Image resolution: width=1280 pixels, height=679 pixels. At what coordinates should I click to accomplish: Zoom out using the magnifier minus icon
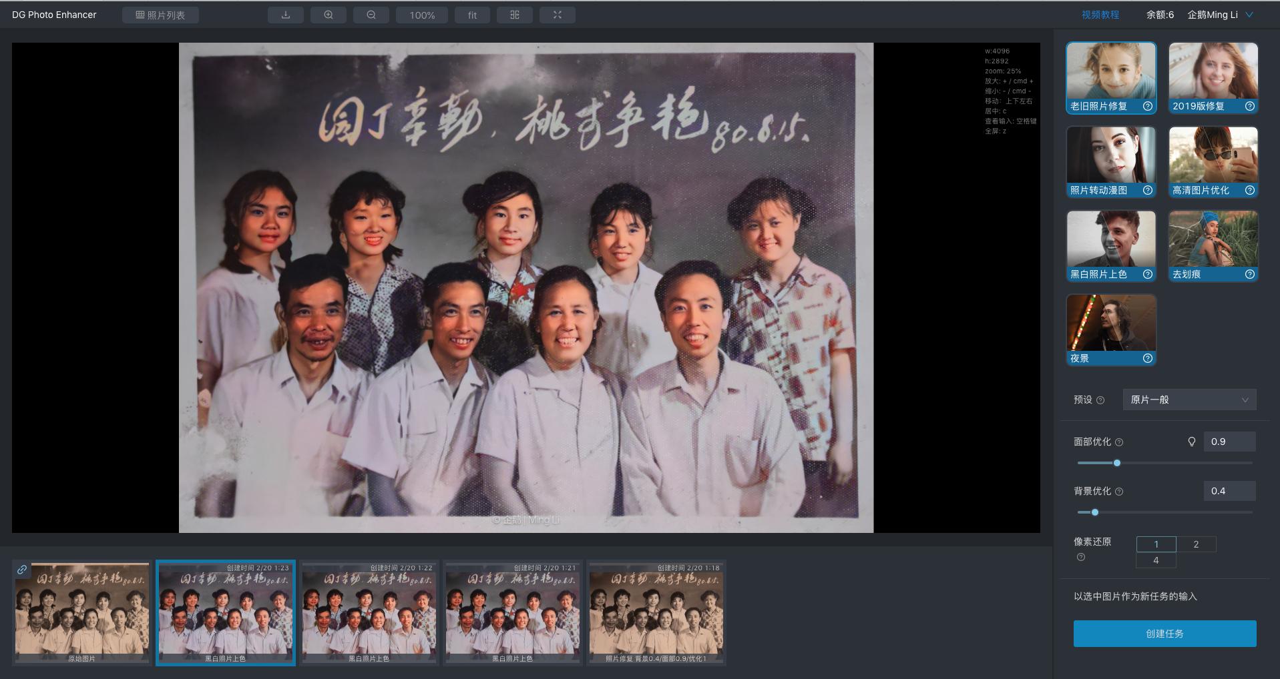click(371, 14)
